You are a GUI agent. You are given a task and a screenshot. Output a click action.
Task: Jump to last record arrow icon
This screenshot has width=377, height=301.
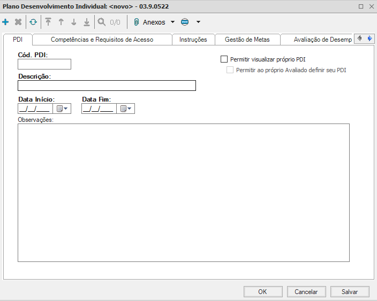pos(87,22)
